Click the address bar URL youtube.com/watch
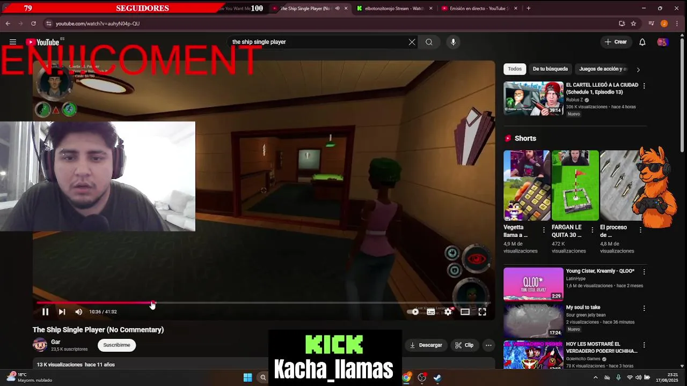 pyautogui.click(x=98, y=24)
